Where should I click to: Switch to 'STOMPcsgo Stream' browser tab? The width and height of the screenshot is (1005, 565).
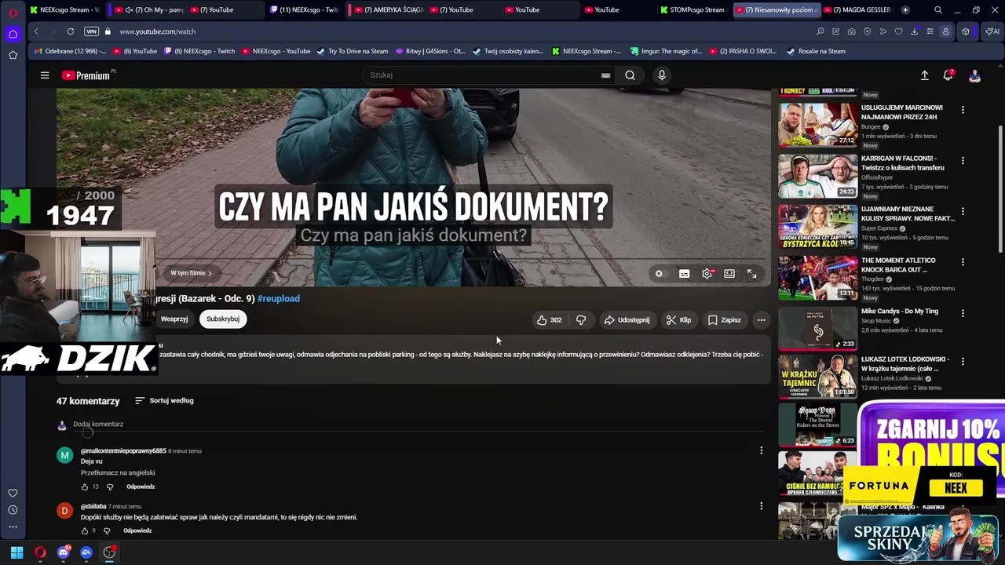click(x=693, y=10)
